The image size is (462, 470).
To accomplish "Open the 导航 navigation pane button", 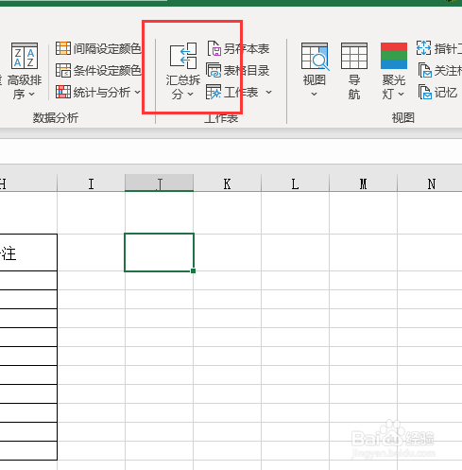I will pyautogui.click(x=354, y=71).
